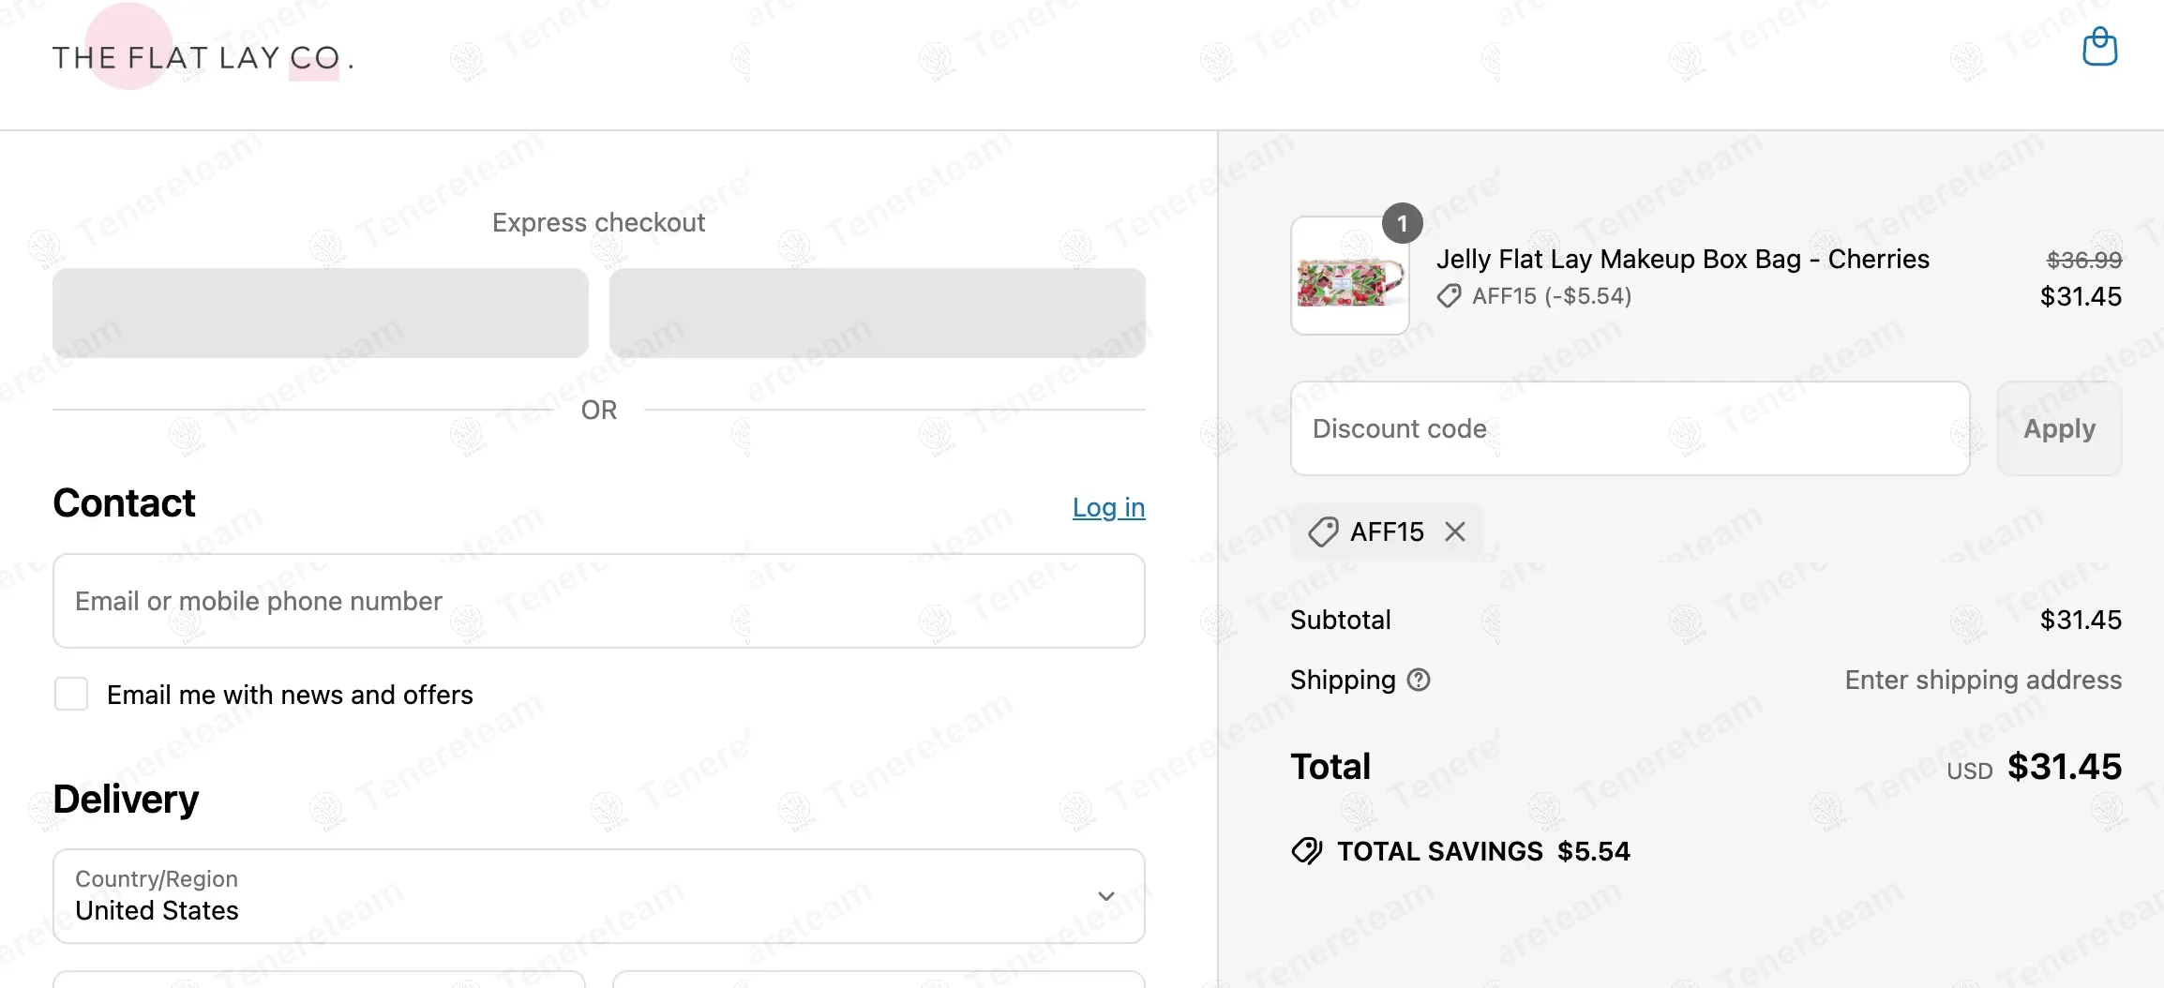Image resolution: width=2164 pixels, height=988 pixels.
Task: Open the Cherries Makeup Box Bag thumbnail
Action: (x=1349, y=277)
